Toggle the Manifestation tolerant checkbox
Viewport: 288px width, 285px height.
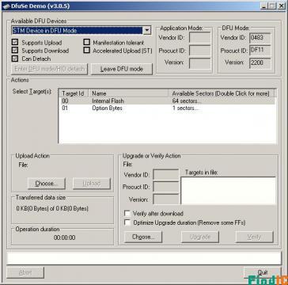click(86, 42)
